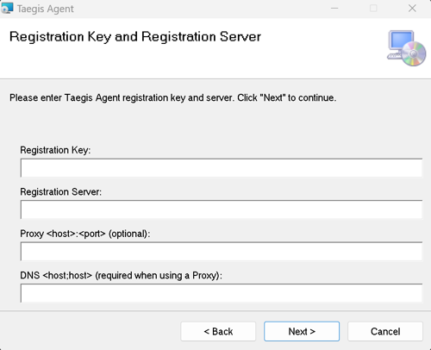Screen dimensions: 431x350
Task: Click the computer and disc installer icon
Action: pyautogui.click(x=407, y=48)
